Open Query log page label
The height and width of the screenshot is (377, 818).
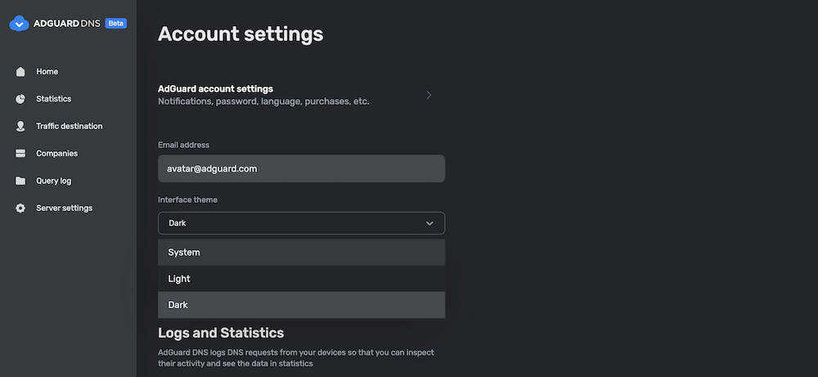point(54,181)
